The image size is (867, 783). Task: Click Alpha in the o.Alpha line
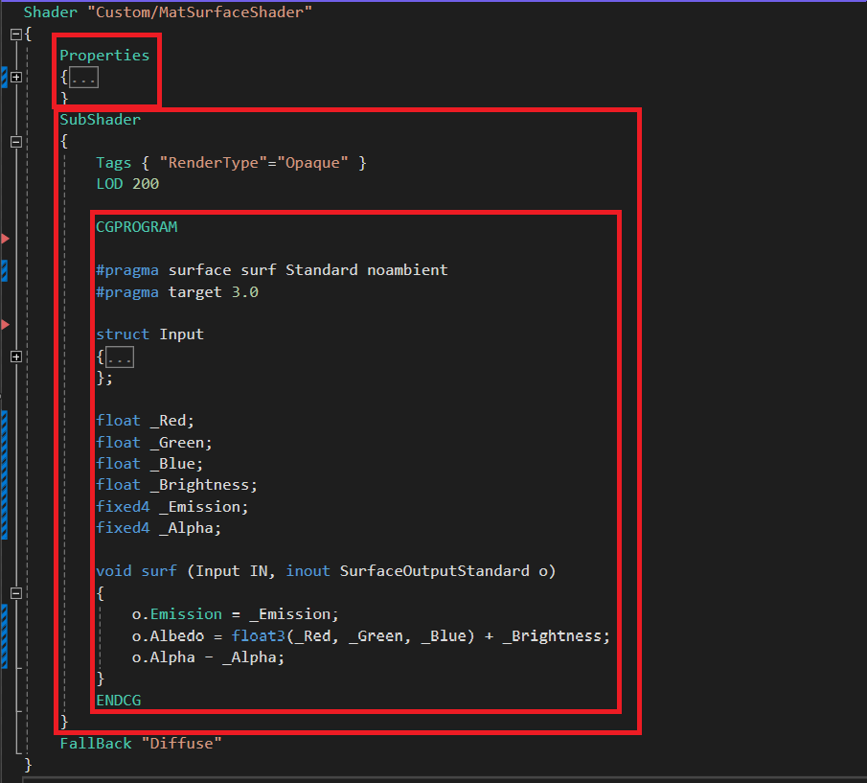[172, 657]
